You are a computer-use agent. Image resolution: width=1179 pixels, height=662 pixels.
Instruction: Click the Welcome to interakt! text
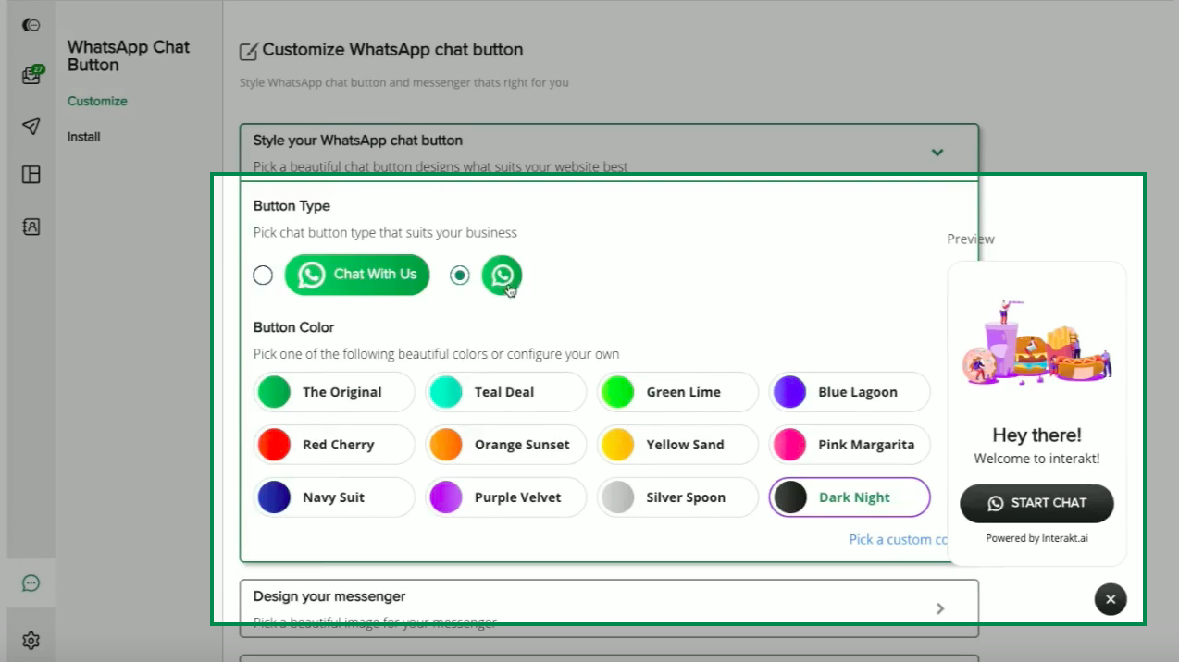click(x=1036, y=459)
